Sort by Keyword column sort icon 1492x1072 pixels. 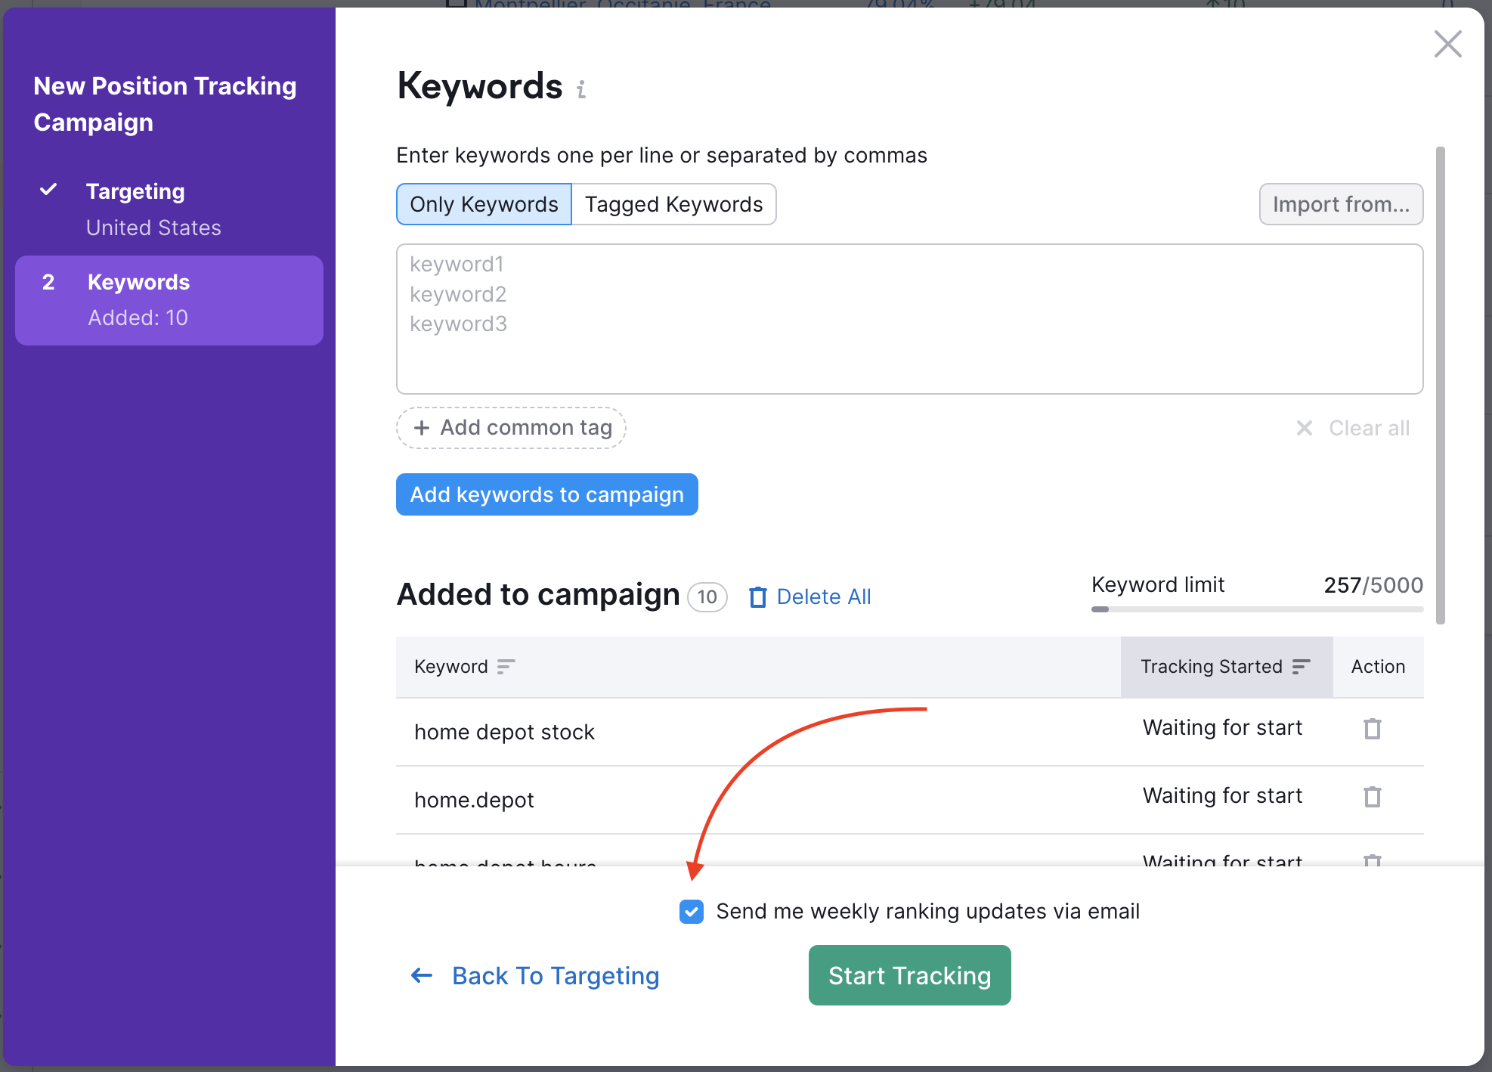[506, 667]
